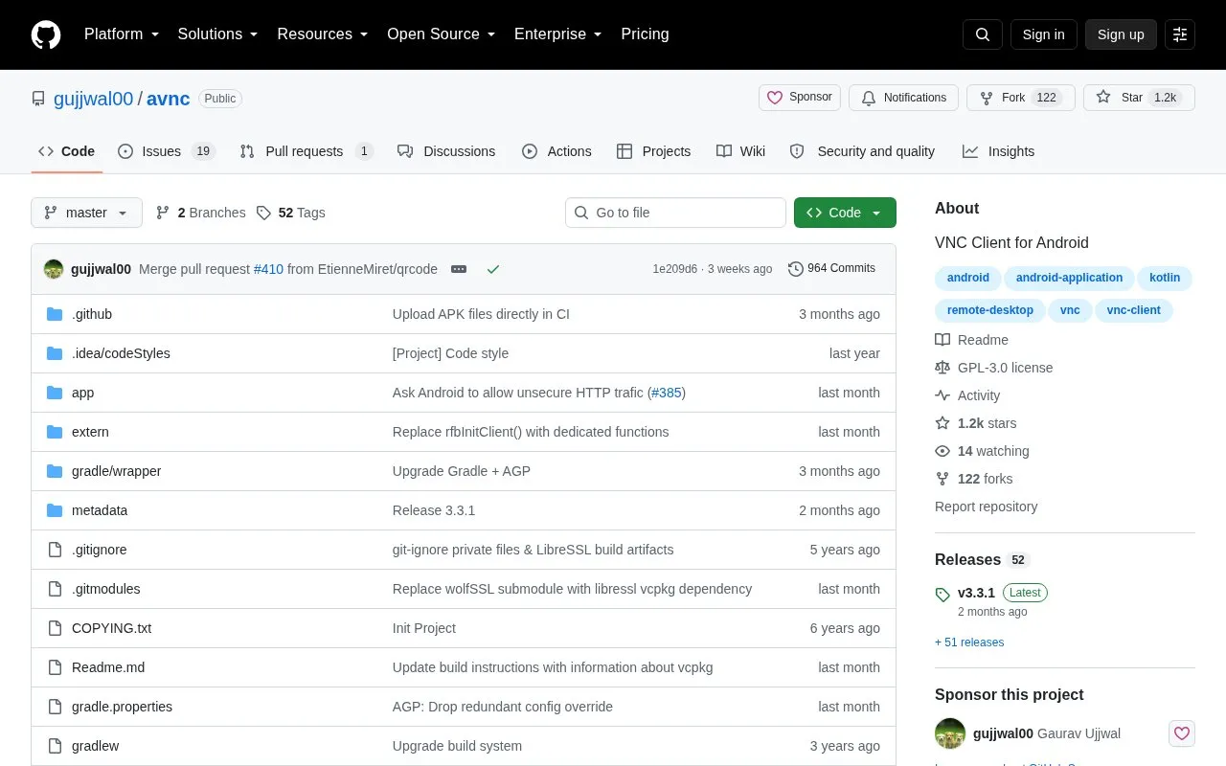1226x766 pixels.
Task: Fork the repository
Action: click(1020, 98)
